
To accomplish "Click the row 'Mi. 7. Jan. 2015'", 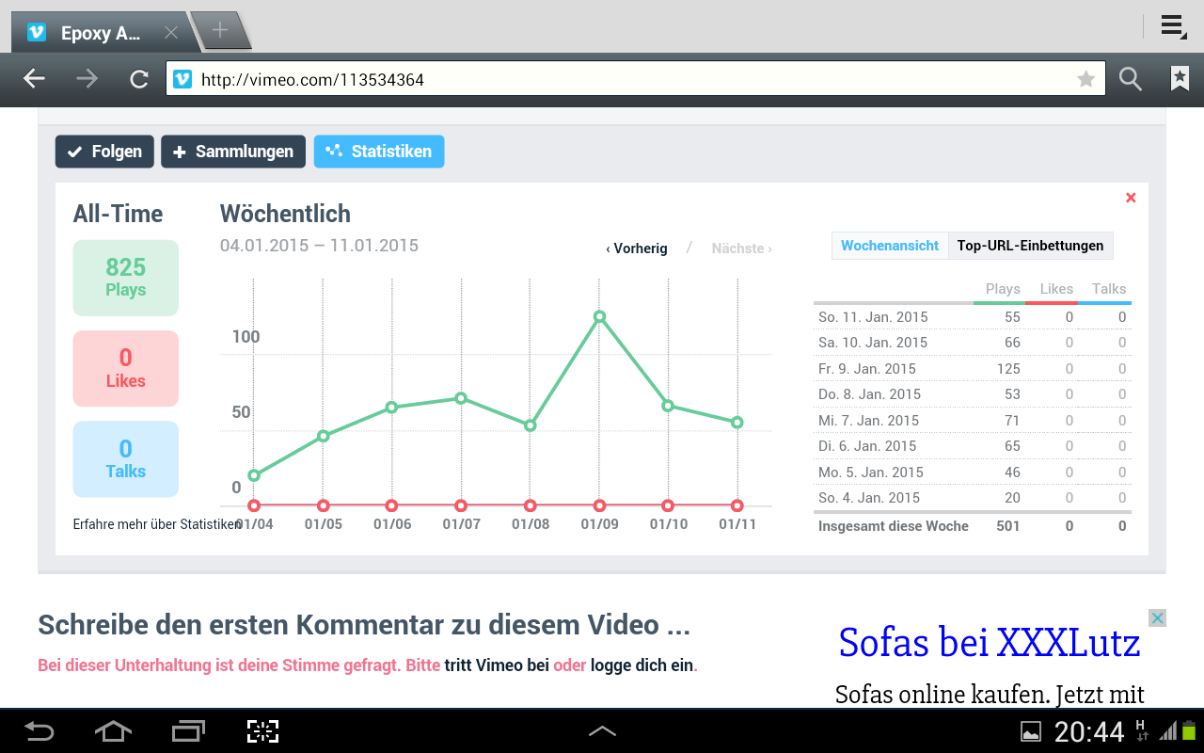I will (x=973, y=421).
